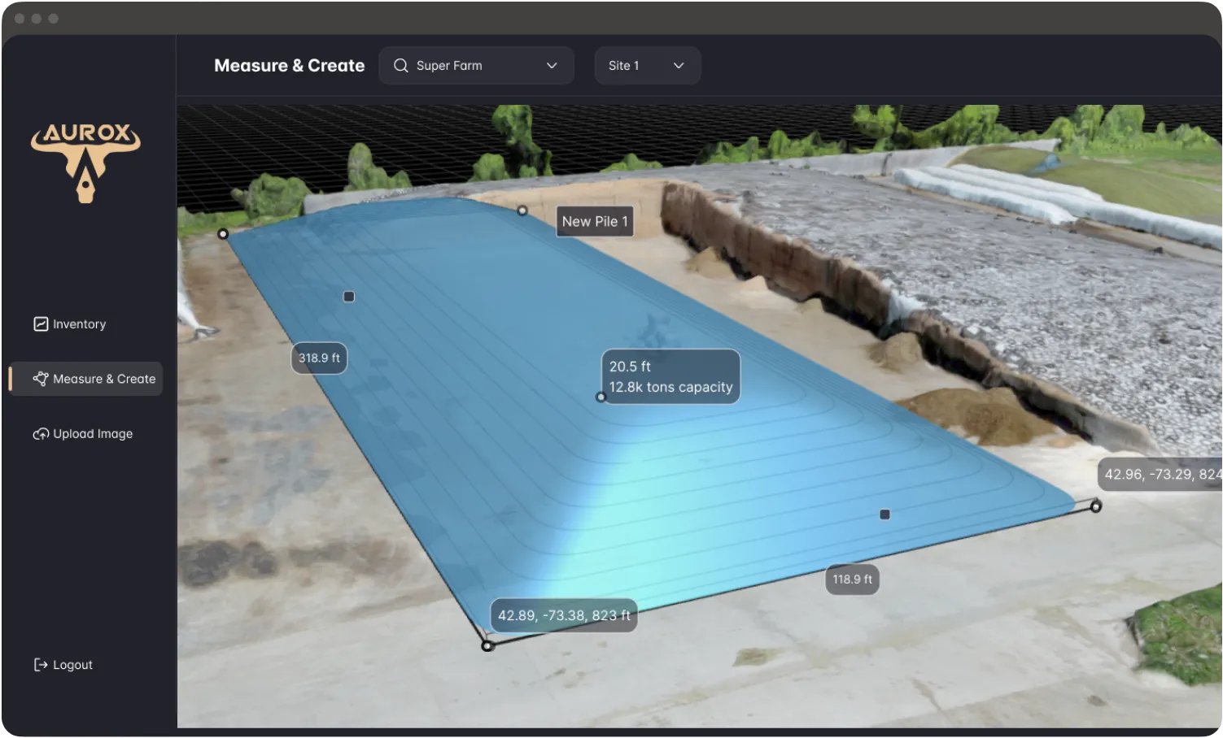Image resolution: width=1223 pixels, height=738 pixels.
Task: Select the right corner vertex near 42.96 label
Action: 1096,507
